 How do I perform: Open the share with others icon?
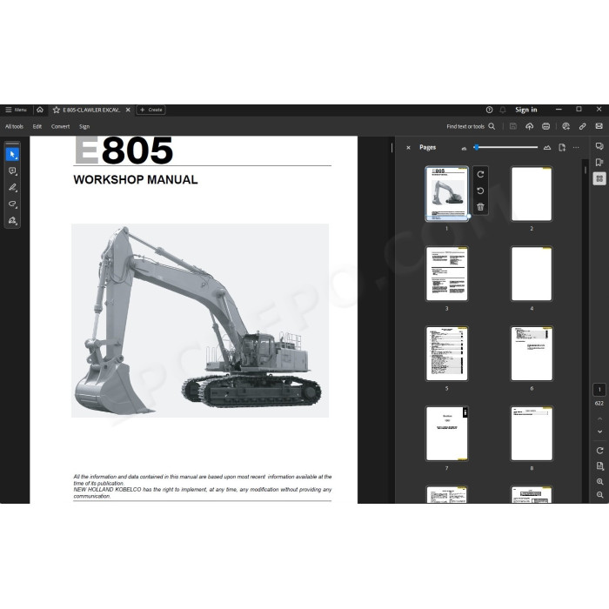coord(565,126)
